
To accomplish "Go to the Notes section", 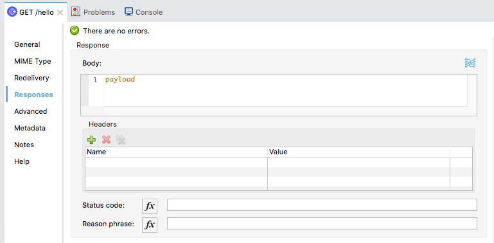I will pyautogui.click(x=24, y=145).
